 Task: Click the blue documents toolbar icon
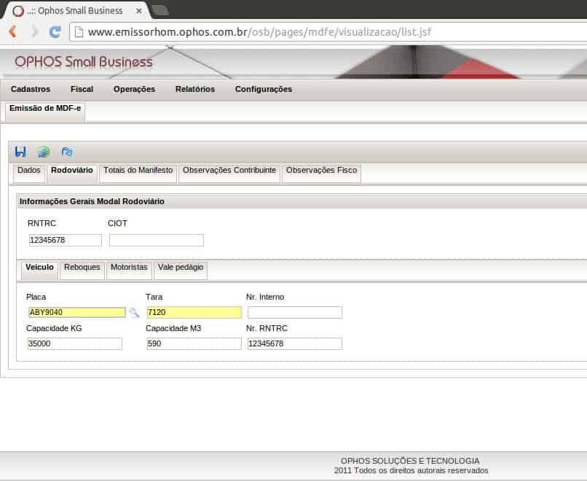tap(67, 152)
